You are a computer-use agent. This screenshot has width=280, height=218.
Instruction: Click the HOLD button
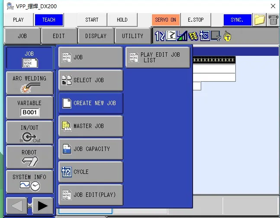tap(122, 19)
